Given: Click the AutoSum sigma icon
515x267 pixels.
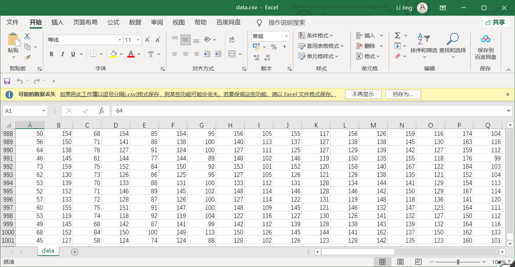Looking at the screenshot, I should (x=398, y=35).
